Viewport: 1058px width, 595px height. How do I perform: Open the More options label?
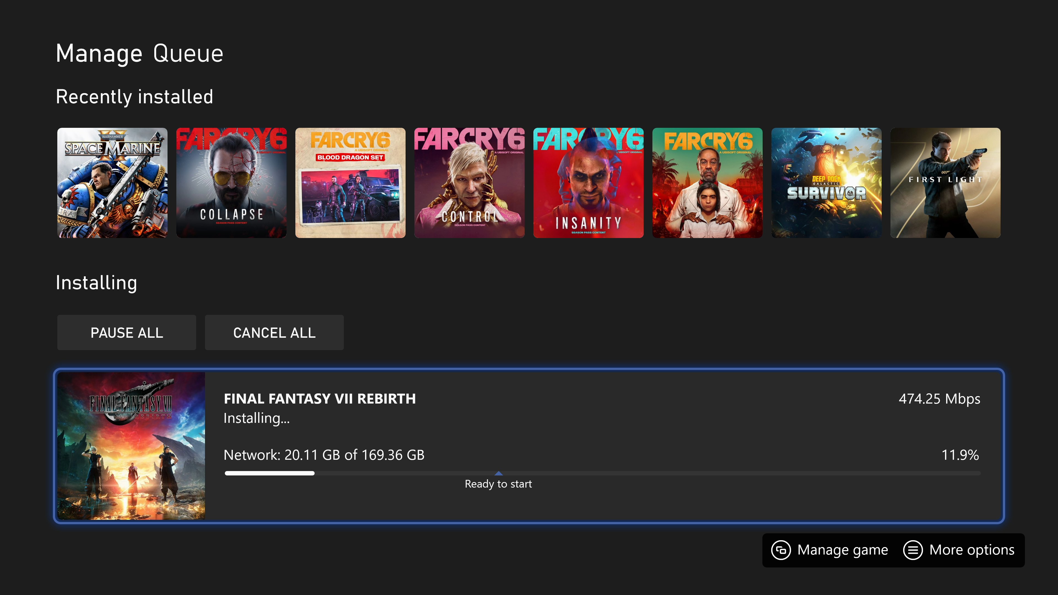coord(972,550)
